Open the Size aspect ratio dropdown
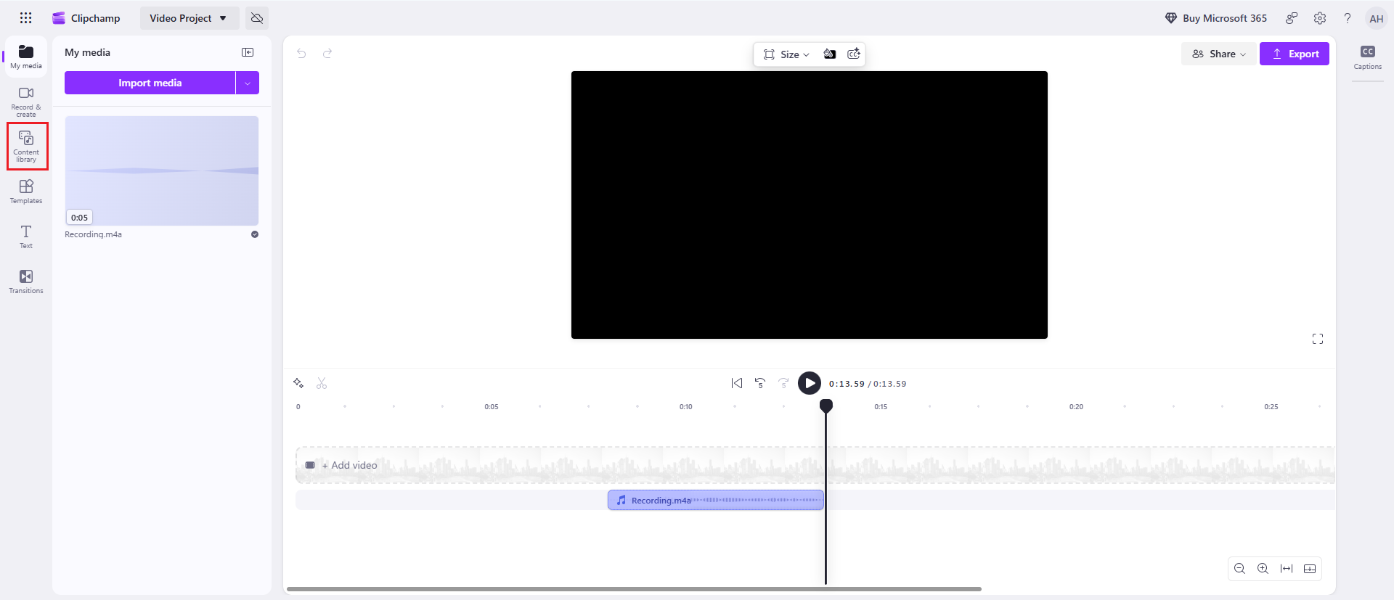This screenshot has height=600, width=1394. pos(786,54)
